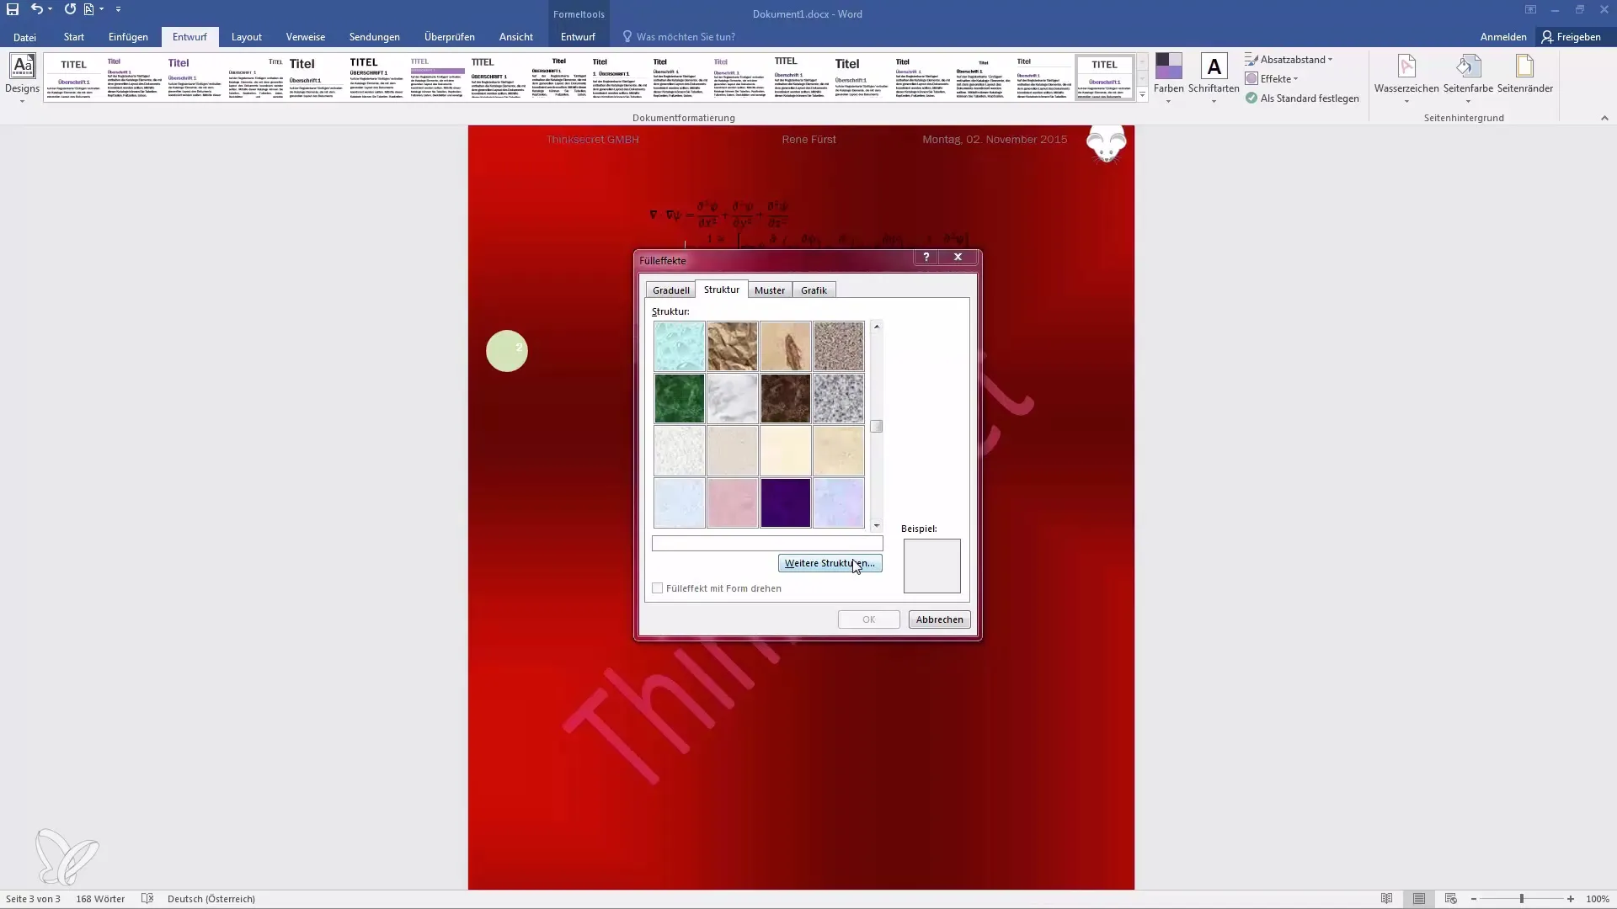The height and width of the screenshot is (909, 1617).
Task: Open the Verweise tab
Action: [x=306, y=37]
